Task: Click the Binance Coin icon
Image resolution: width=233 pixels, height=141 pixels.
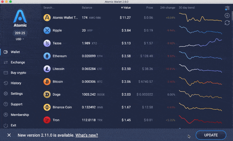Action: 47,107
